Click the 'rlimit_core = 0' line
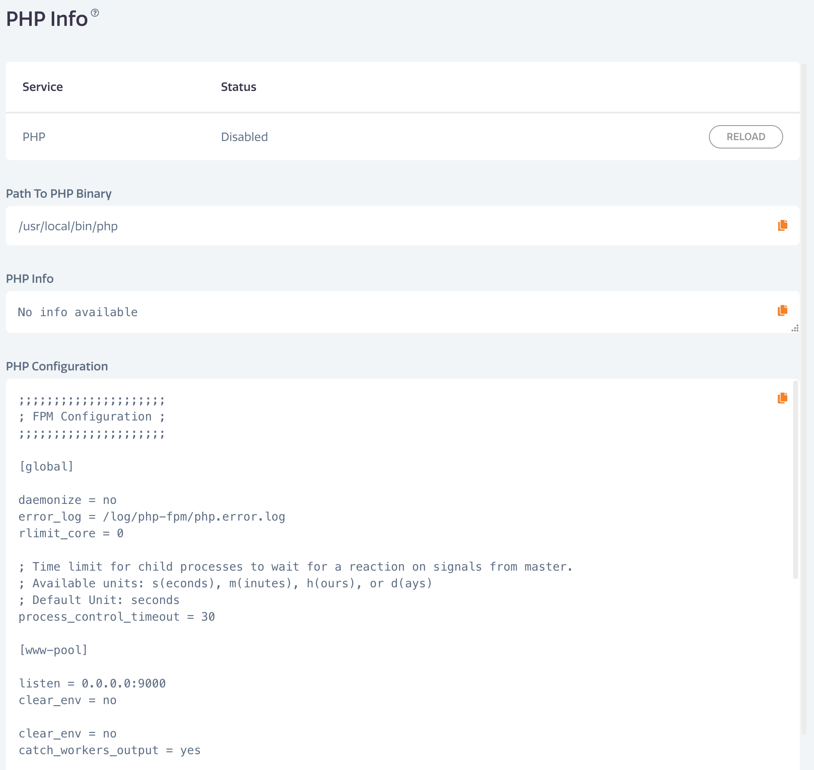The image size is (814, 770). coord(71,533)
